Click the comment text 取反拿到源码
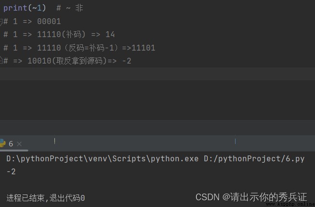The image size is (315, 207). pyautogui.click(x=79, y=61)
